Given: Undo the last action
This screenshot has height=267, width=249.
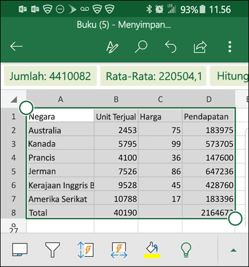Looking at the screenshot, I should [171, 46].
